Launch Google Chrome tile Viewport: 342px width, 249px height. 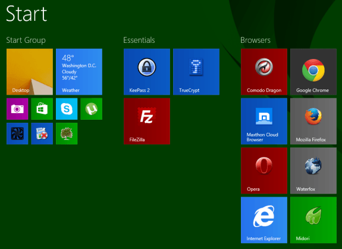point(313,72)
